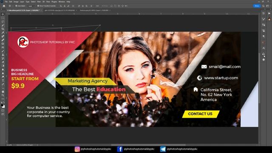Screen dimensions: 272x153
Task: Click the user avatar icon in right dock
Action: point(269,19)
